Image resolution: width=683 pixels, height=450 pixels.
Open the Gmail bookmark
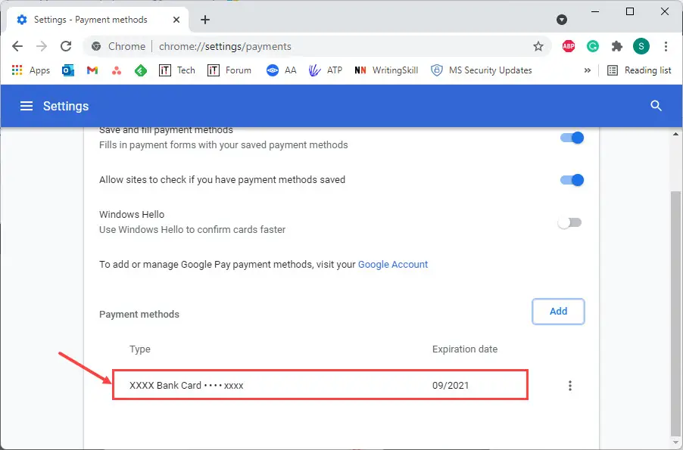pyautogui.click(x=92, y=70)
